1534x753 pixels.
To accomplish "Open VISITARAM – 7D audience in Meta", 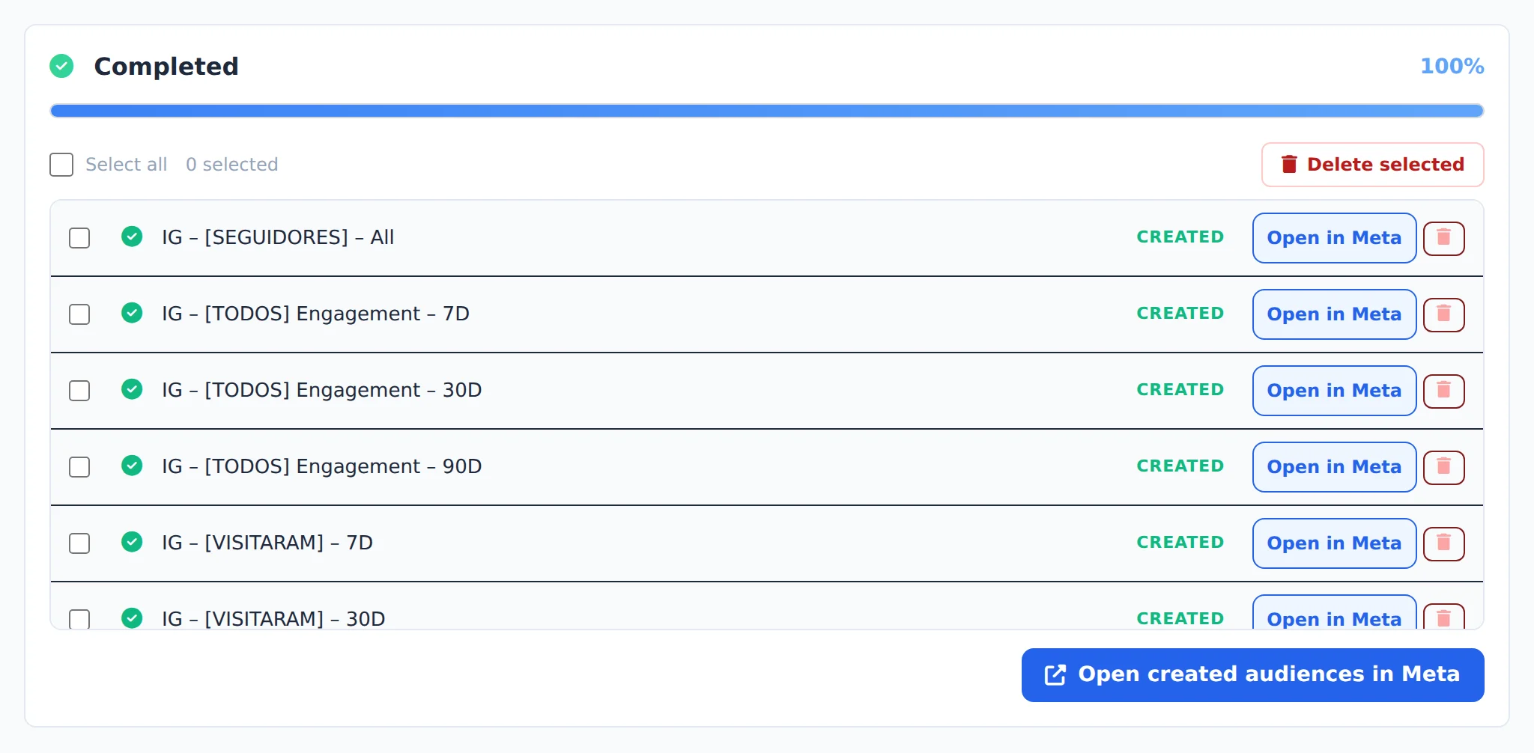I will tap(1334, 543).
